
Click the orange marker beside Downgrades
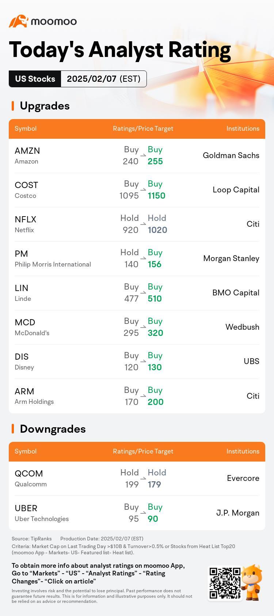[13, 429]
